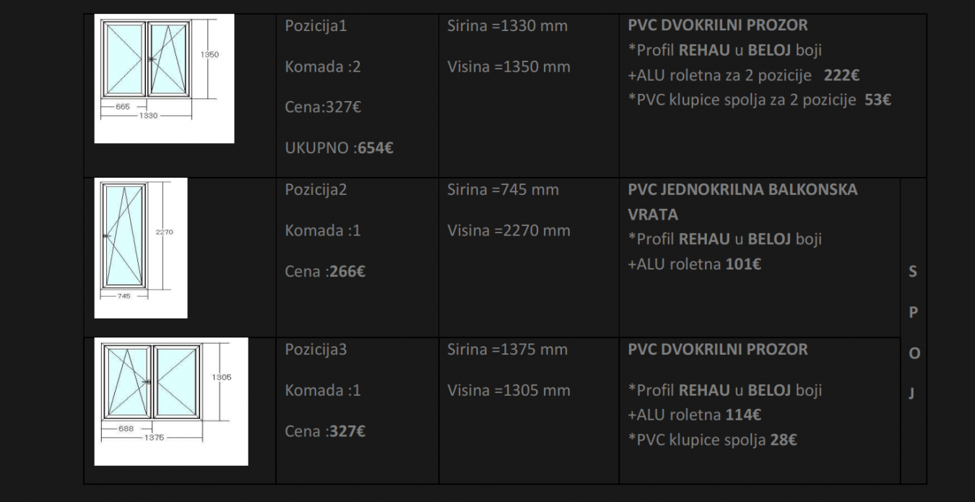Viewport: 975px width, 502px height.
Task: Click the Pozicija3 window drawing
Action: (x=170, y=401)
